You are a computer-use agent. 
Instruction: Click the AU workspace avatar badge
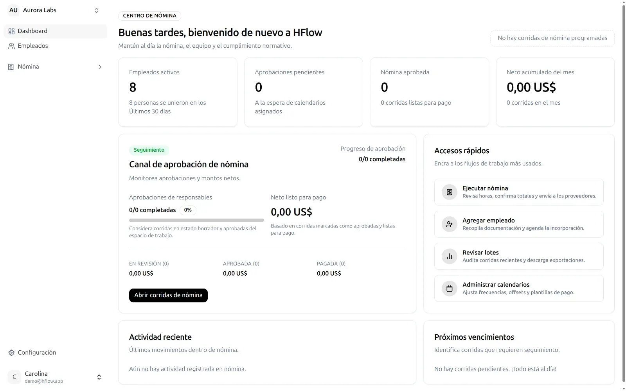[13, 10]
